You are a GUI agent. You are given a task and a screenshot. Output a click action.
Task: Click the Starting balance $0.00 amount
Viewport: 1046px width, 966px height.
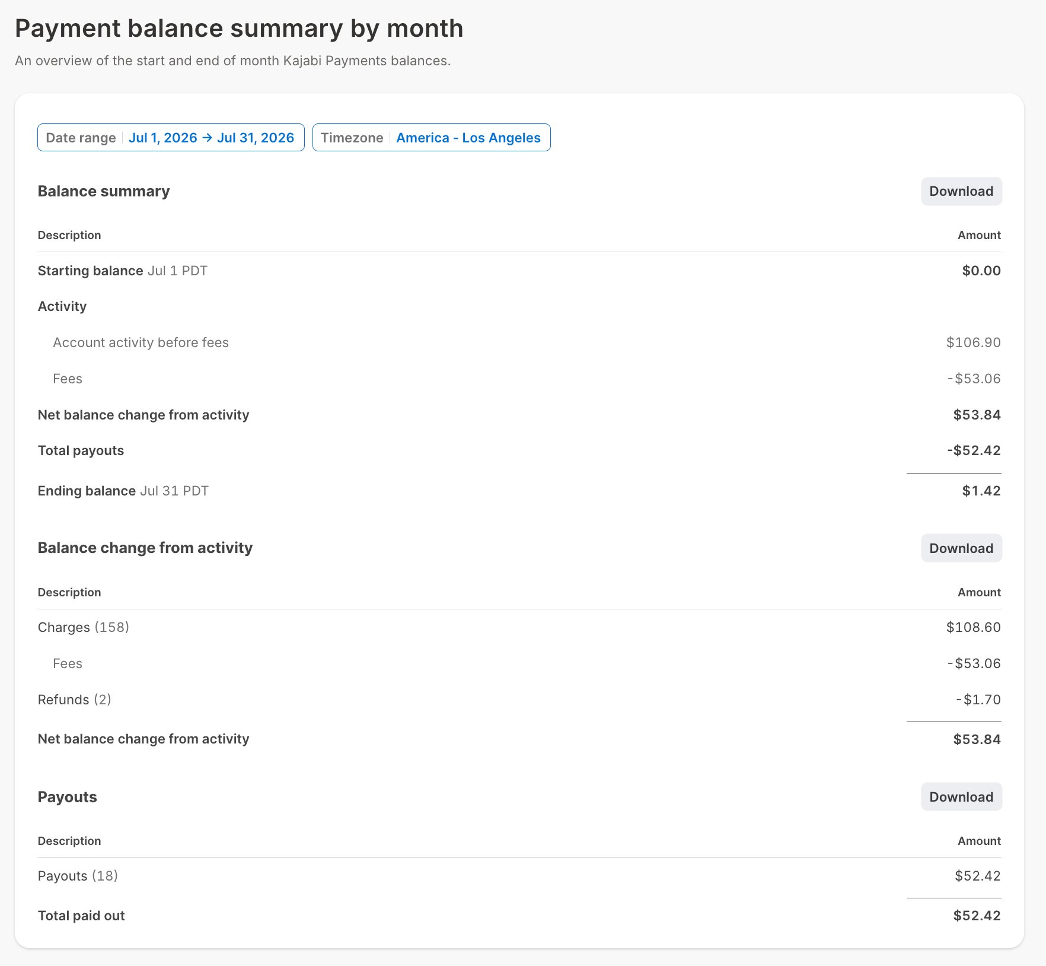point(981,271)
